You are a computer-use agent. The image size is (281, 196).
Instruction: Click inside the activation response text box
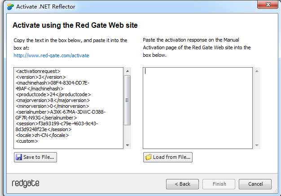pyautogui.click(x=198, y=108)
